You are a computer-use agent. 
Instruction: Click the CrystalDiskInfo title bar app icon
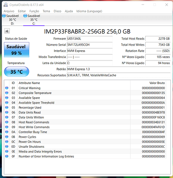coord(6,5)
